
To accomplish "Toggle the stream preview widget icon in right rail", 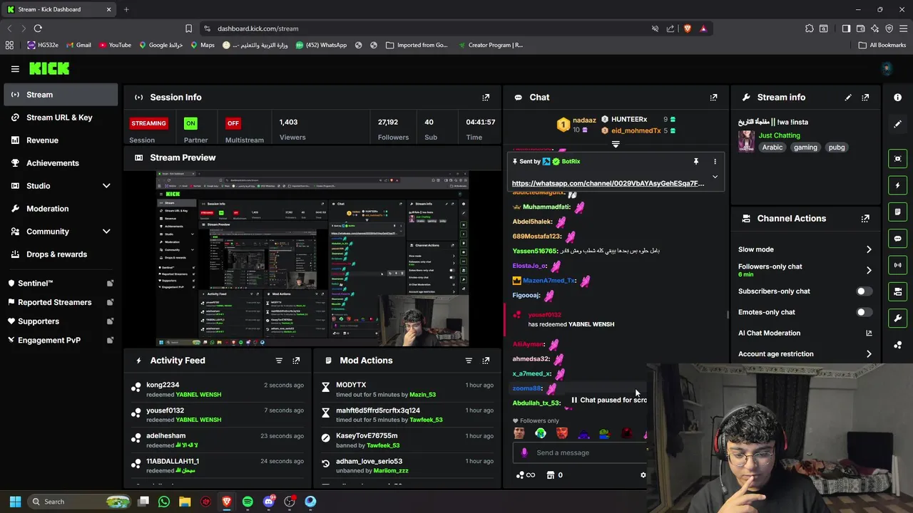I will [x=898, y=158].
